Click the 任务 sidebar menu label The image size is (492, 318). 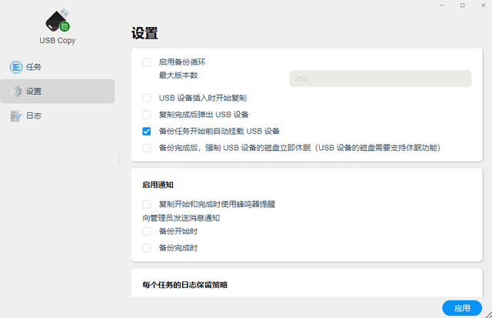pos(34,67)
